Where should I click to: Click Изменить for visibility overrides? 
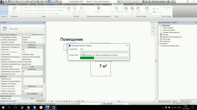point(32,45)
